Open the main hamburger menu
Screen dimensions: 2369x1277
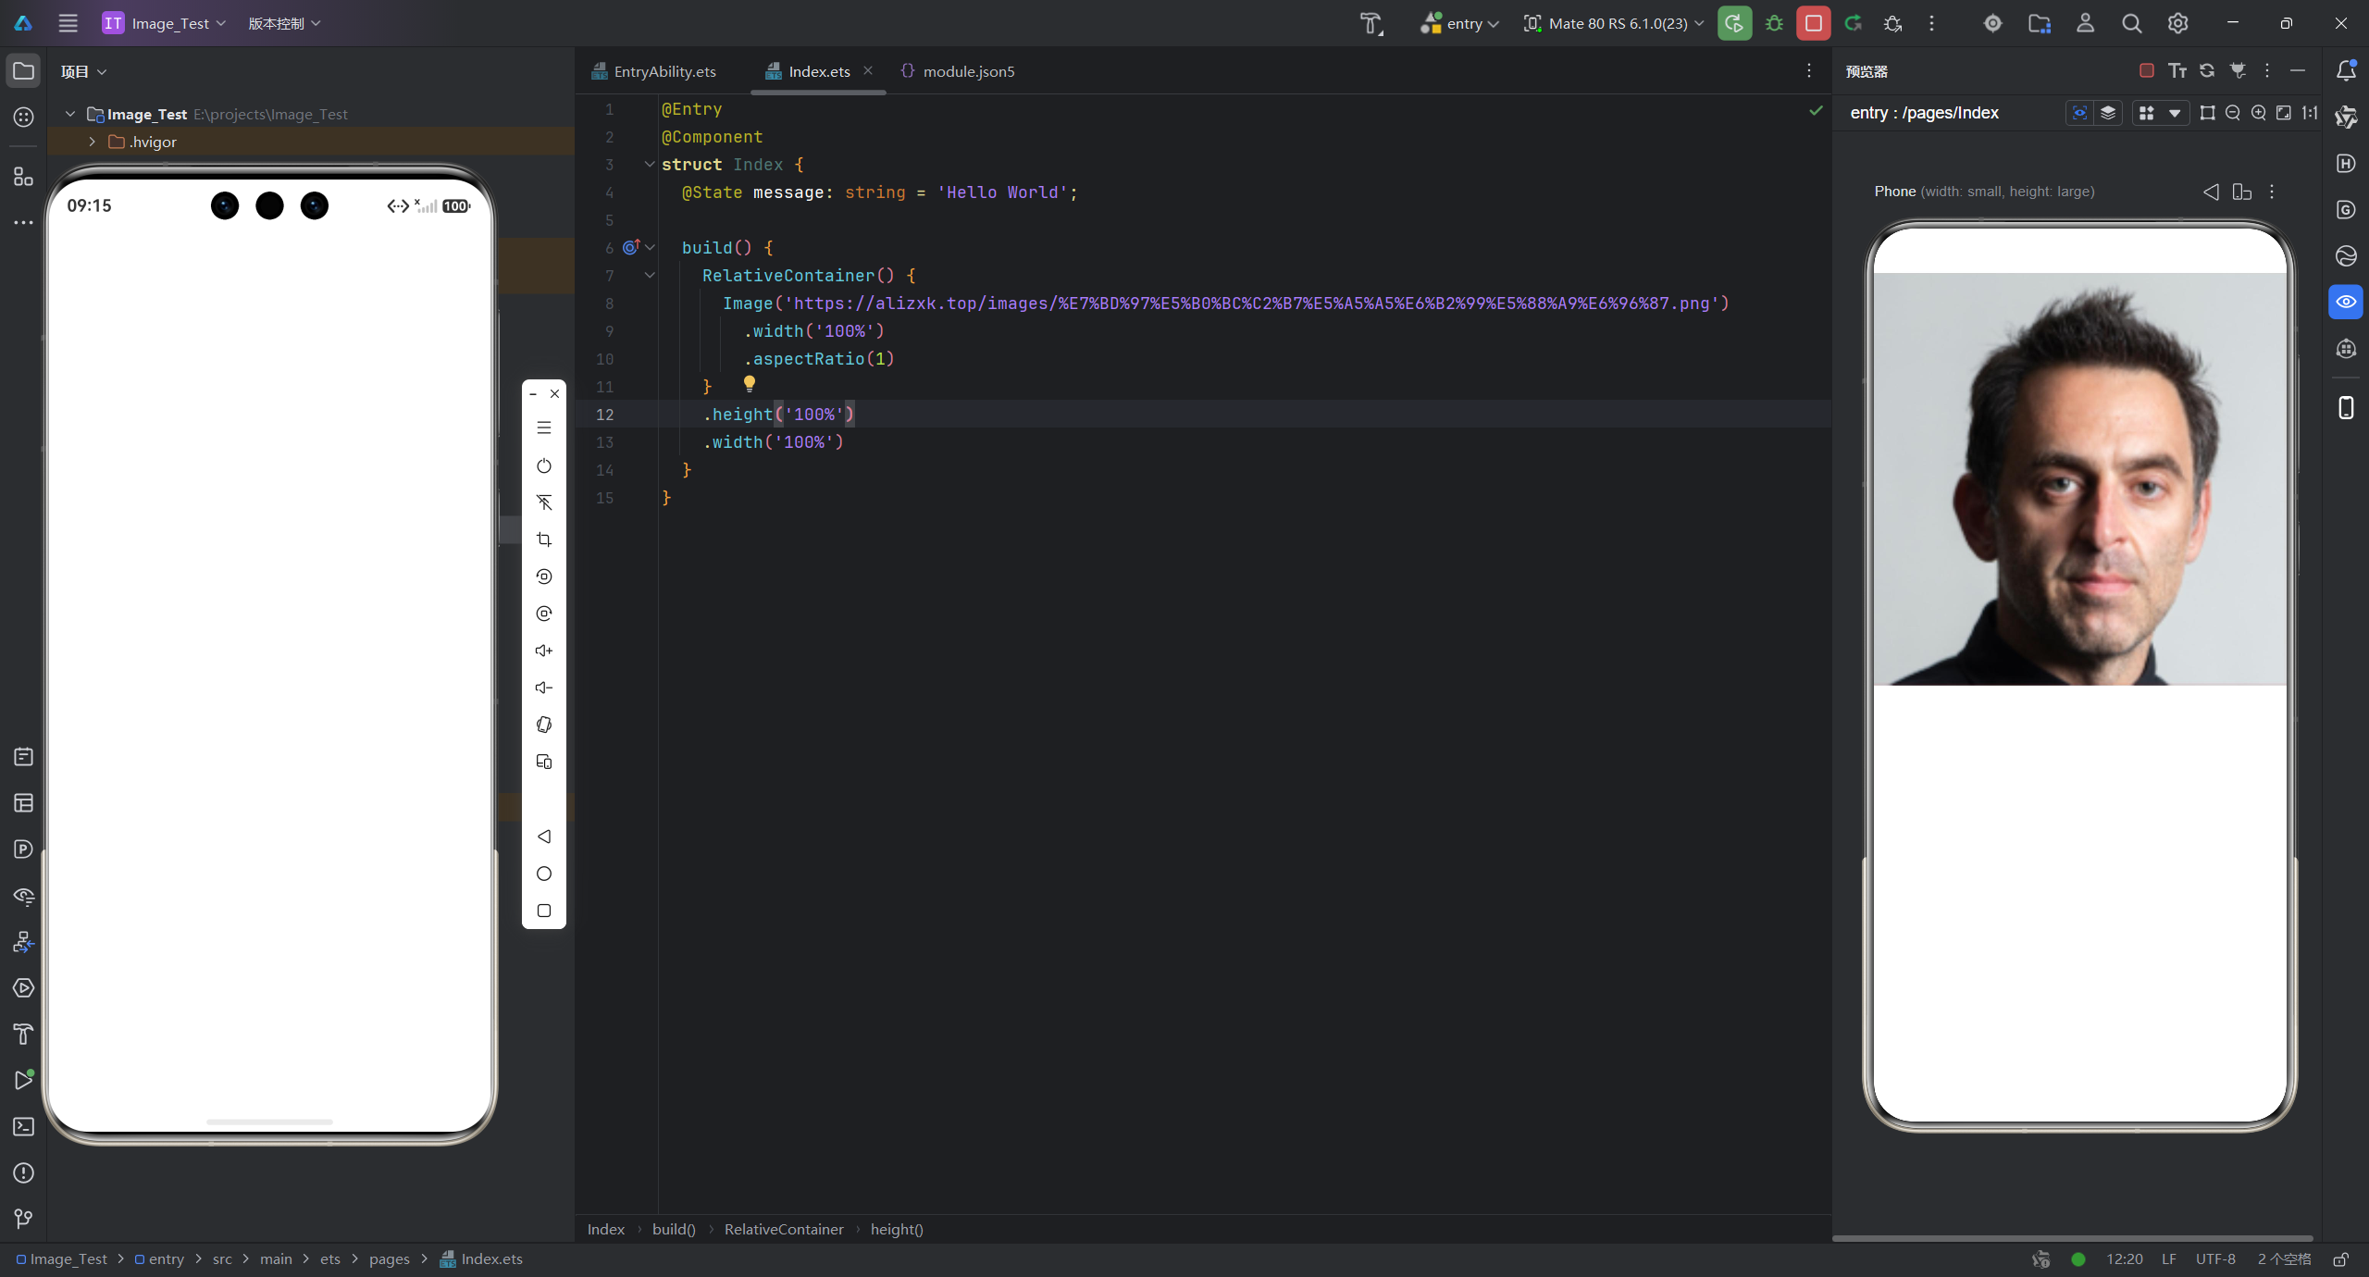coord(68,23)
